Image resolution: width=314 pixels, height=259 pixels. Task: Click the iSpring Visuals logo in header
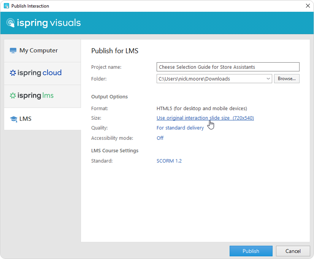[44, 23]
